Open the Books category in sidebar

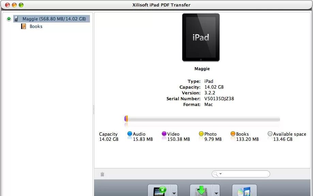pos(36,26)
